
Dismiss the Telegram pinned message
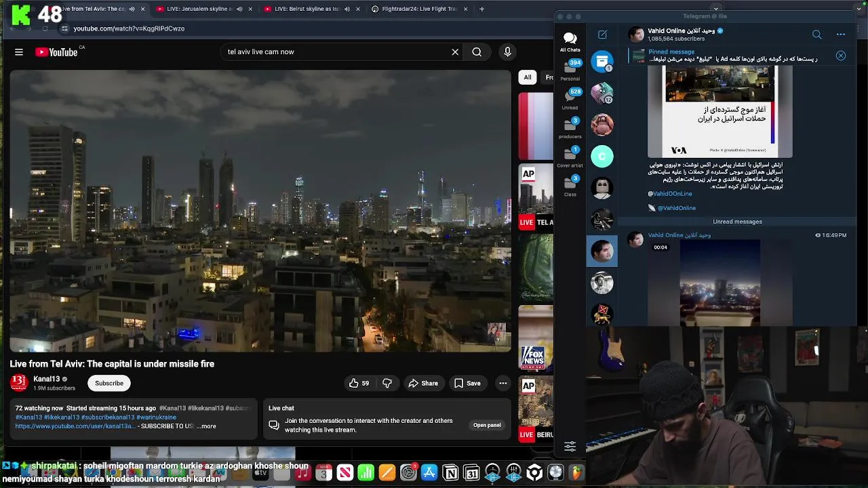pos(841,56)
